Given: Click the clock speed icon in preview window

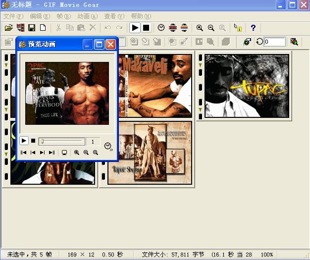Looking at the screenshot, I should point(108,147).
